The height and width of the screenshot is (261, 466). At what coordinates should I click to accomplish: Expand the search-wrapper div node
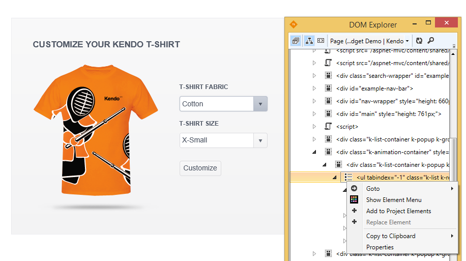[x=314, y=75]
